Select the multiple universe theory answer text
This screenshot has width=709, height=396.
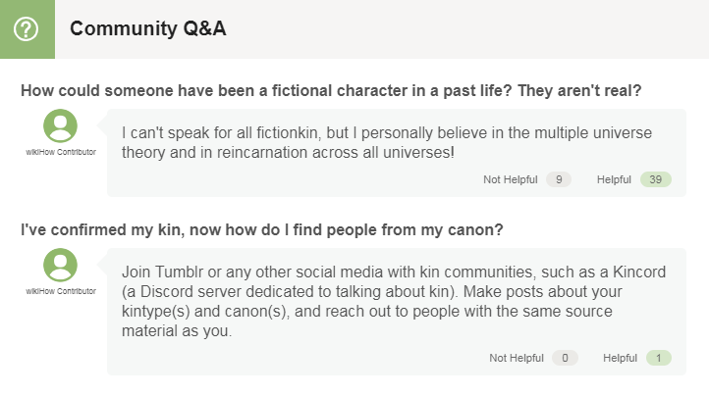point(387,143)
